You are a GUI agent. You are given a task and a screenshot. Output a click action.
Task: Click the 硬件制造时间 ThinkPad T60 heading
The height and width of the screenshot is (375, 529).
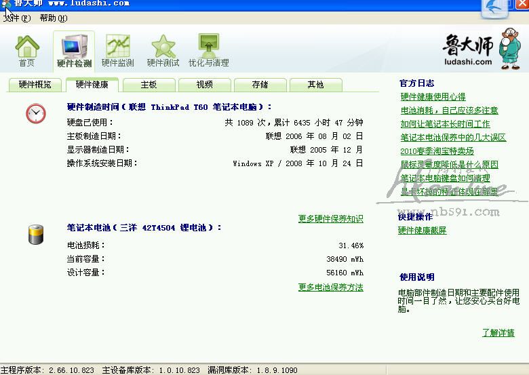[169, 107]
